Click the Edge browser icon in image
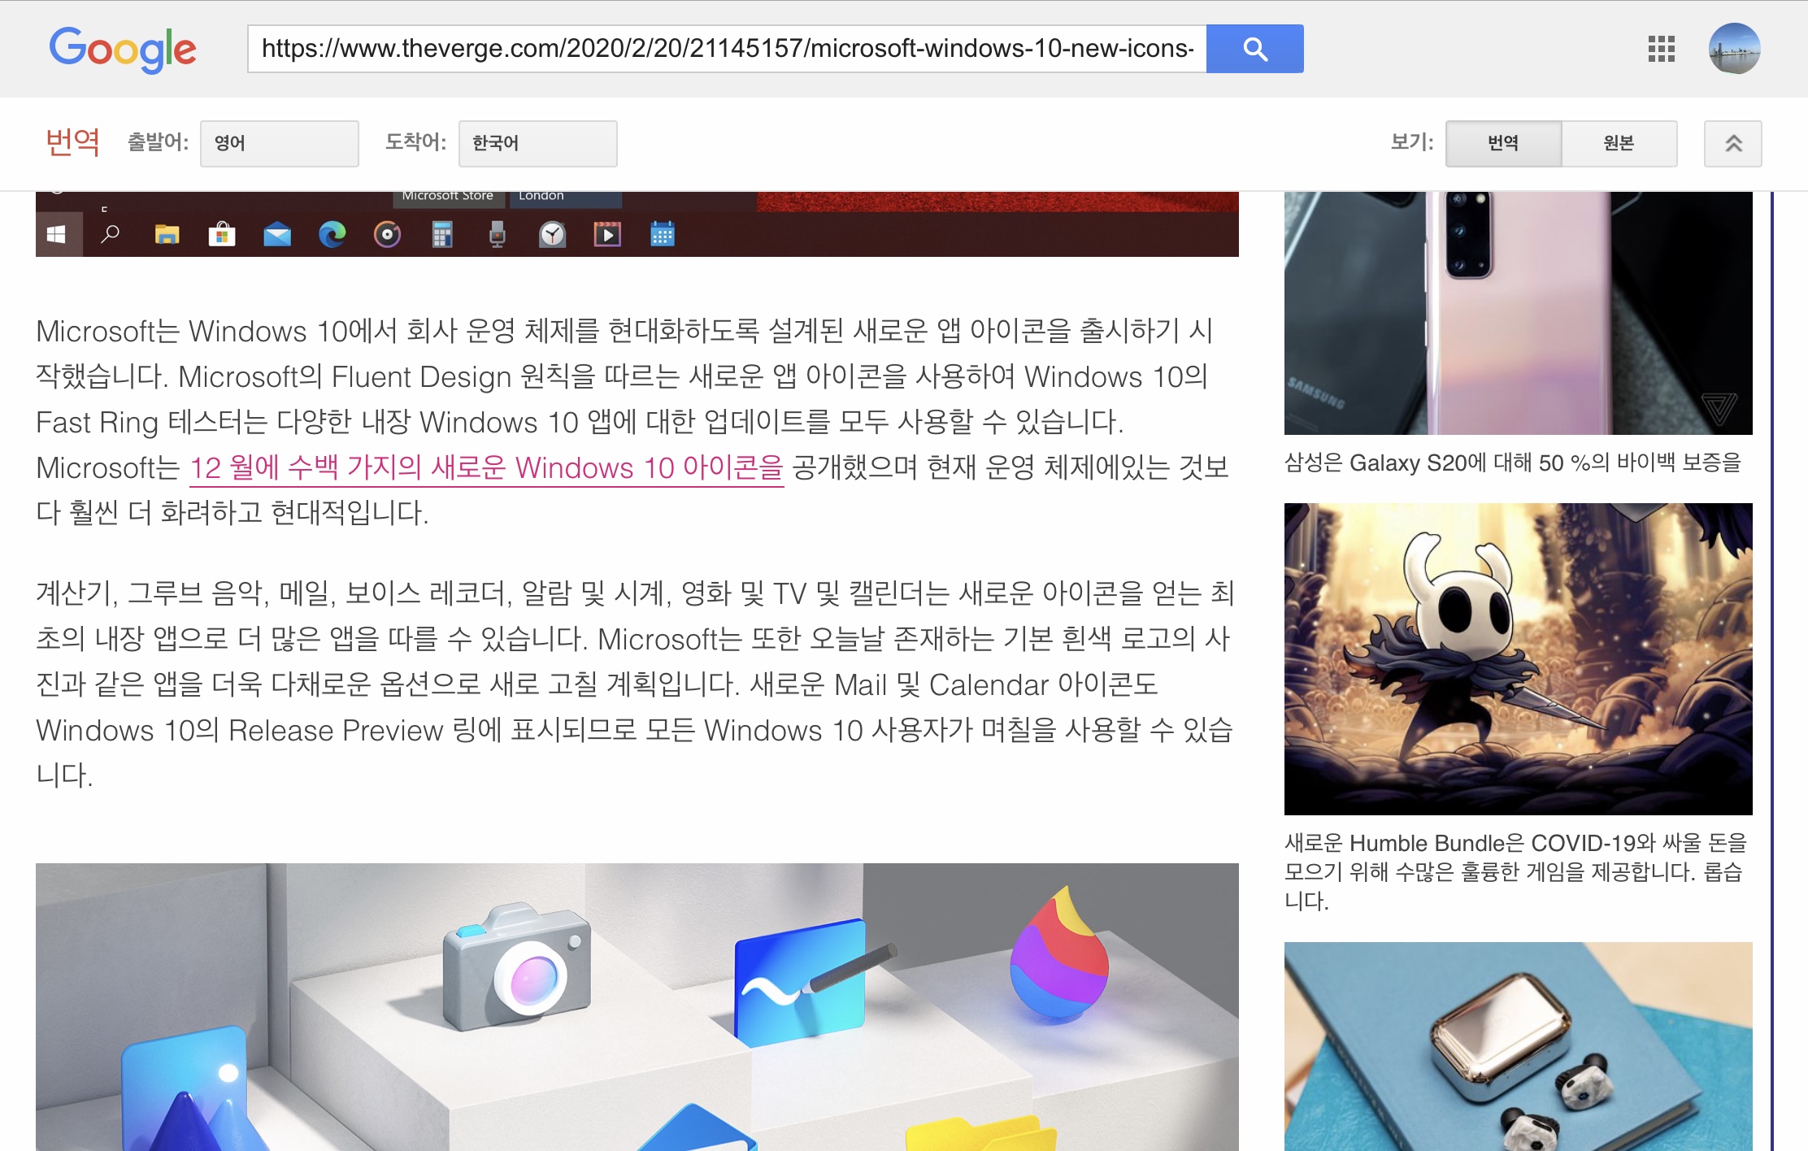The image size is (1808, 1151). click(332, 235)
